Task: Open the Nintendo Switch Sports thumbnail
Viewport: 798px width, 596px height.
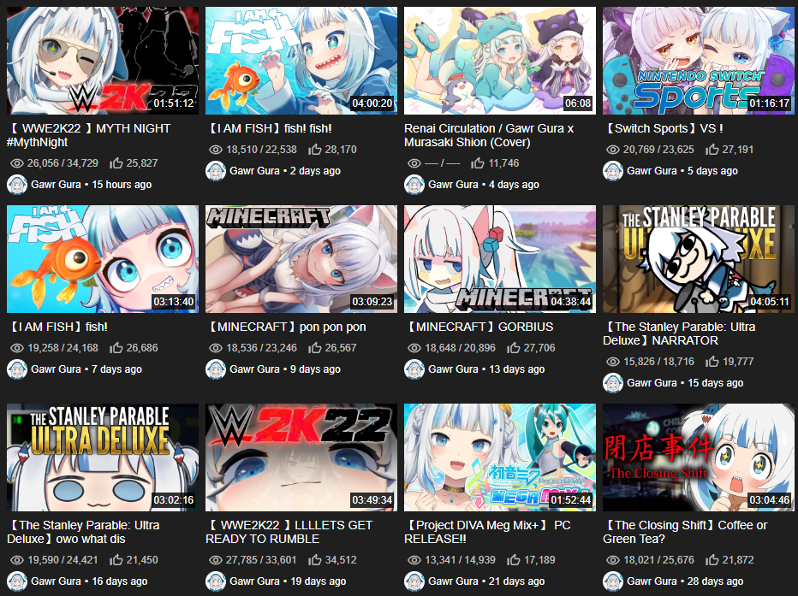Action: 699,61
